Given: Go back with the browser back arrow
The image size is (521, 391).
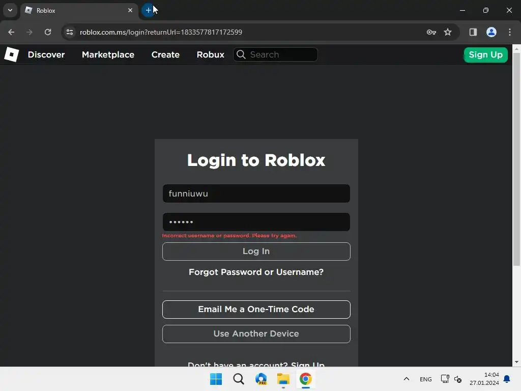Looking at the screenshot, I should coord(11,32).
